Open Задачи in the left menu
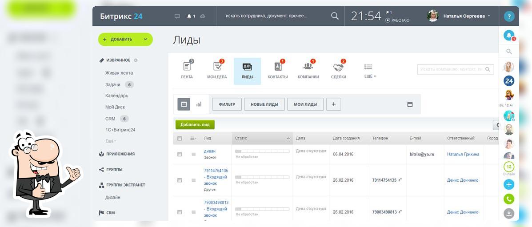The image size is (532, 227). pyautogui.click(x=113, y=85)
